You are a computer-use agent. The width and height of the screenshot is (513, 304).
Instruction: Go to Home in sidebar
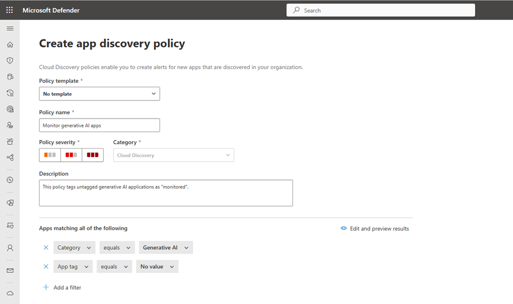10,45
